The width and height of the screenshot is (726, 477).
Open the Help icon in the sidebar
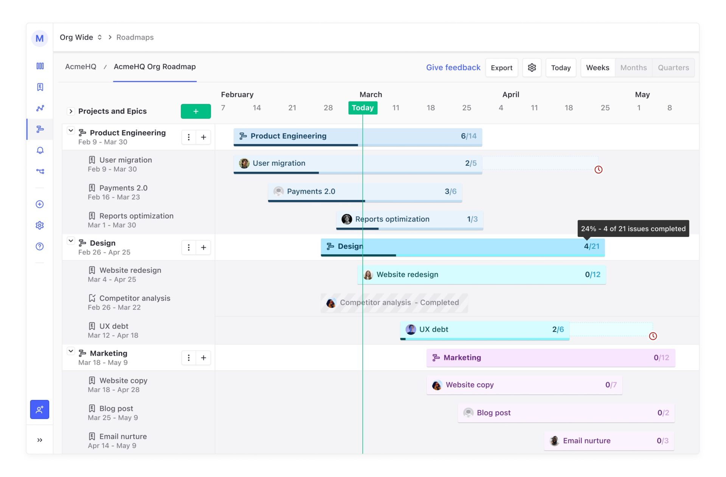click(x=40, y=246)
